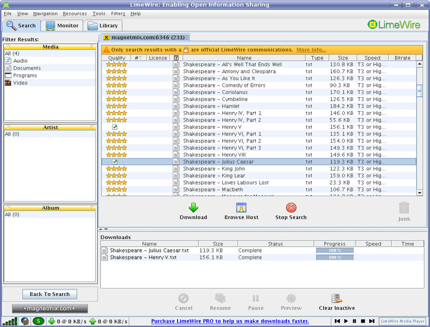The height and width of the screenshot is (327, 430).
Task: Open the View menu
Action: coord(23,14)
